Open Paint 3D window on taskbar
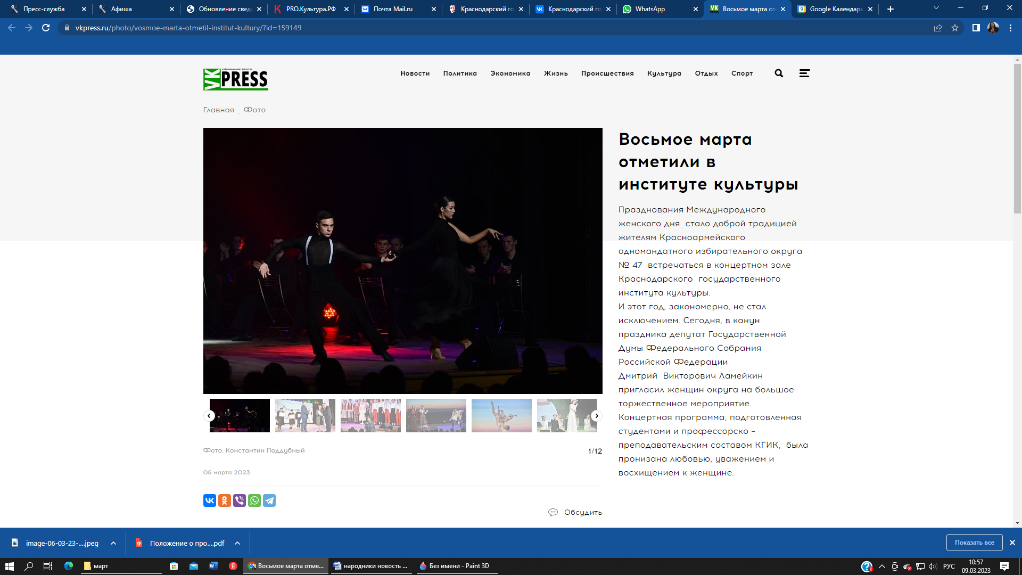 [457, 566]
